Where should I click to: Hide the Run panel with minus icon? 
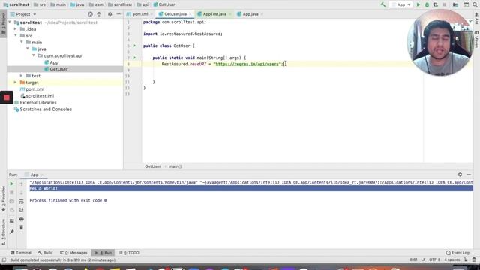point(469,175)
